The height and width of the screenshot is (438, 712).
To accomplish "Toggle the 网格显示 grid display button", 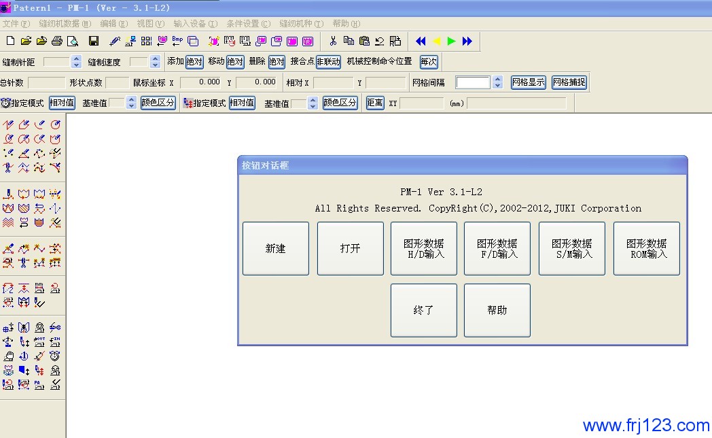I will coord(529,82).
